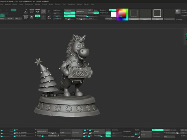This screenshot has height=140, width=187.
Task: Open the Rect stroke thumbnail
Action: click(157, 14)
